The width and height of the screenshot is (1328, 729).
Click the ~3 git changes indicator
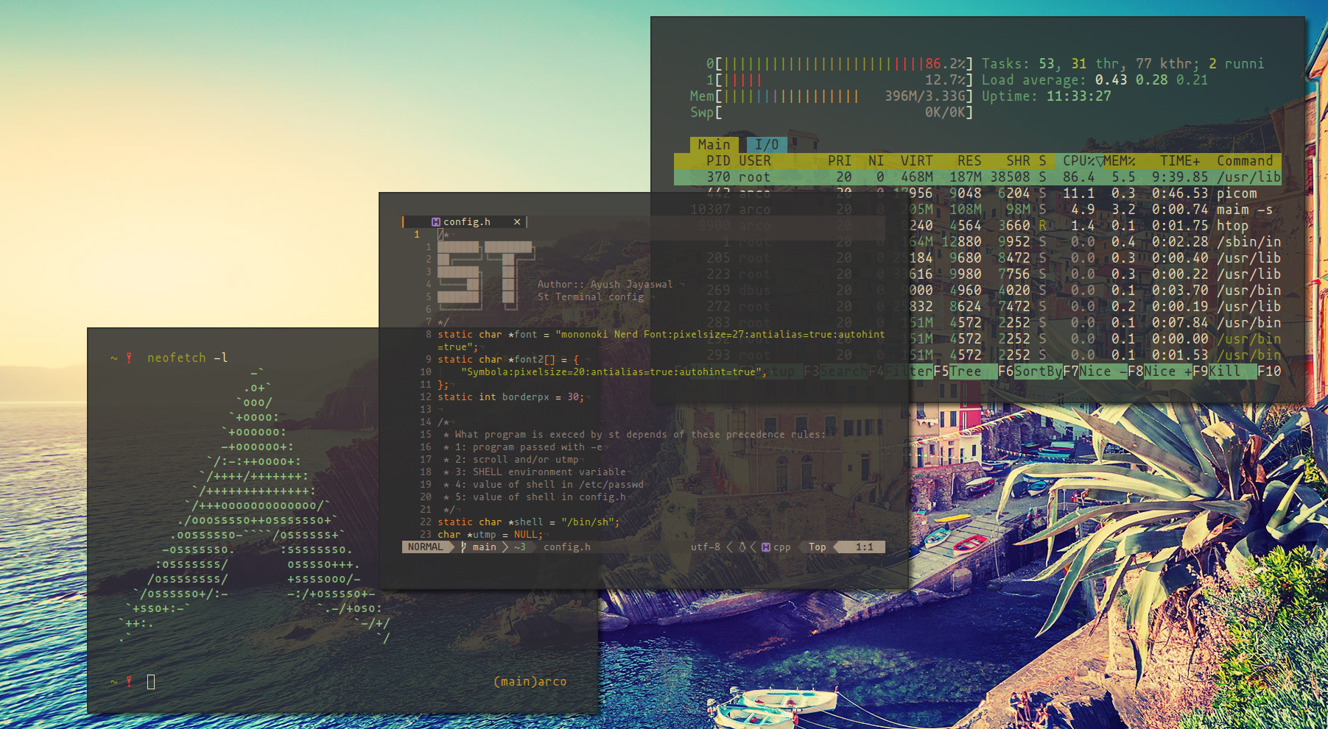(x=520, y=547)
